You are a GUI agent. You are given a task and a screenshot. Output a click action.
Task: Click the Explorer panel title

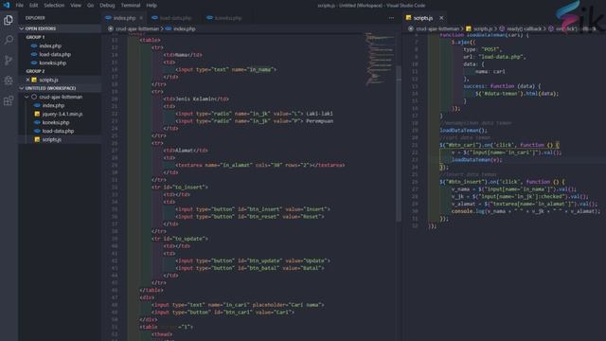pyautogui.click(x=35, y=18)
